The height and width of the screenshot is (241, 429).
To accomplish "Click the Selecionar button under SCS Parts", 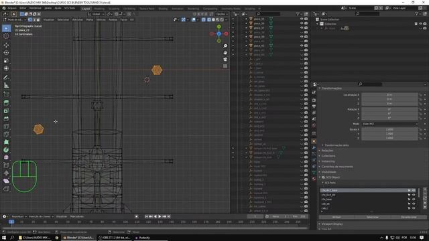I will (373, 217).
